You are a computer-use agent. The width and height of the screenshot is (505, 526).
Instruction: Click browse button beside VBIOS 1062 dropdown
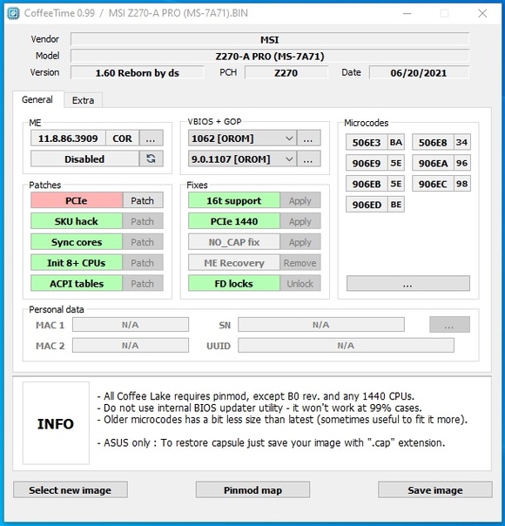click(308, 138)
